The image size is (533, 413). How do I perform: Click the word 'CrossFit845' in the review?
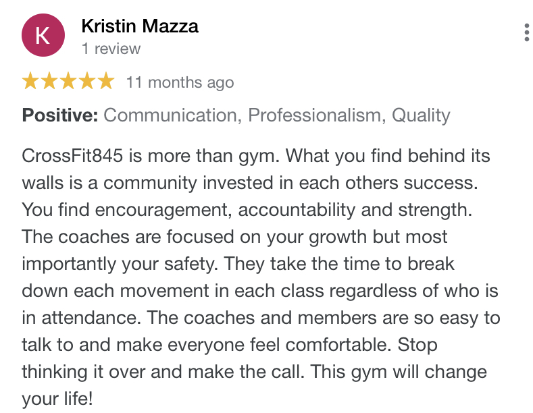coord(72,156)
